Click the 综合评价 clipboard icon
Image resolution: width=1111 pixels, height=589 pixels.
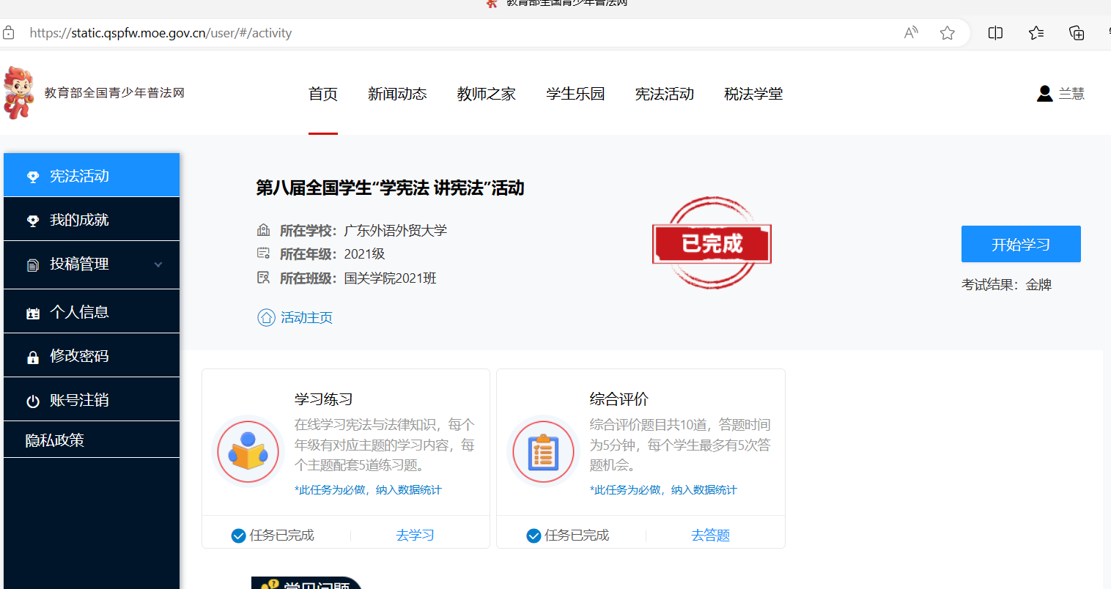pyautogui.click(x=543, y=452)
